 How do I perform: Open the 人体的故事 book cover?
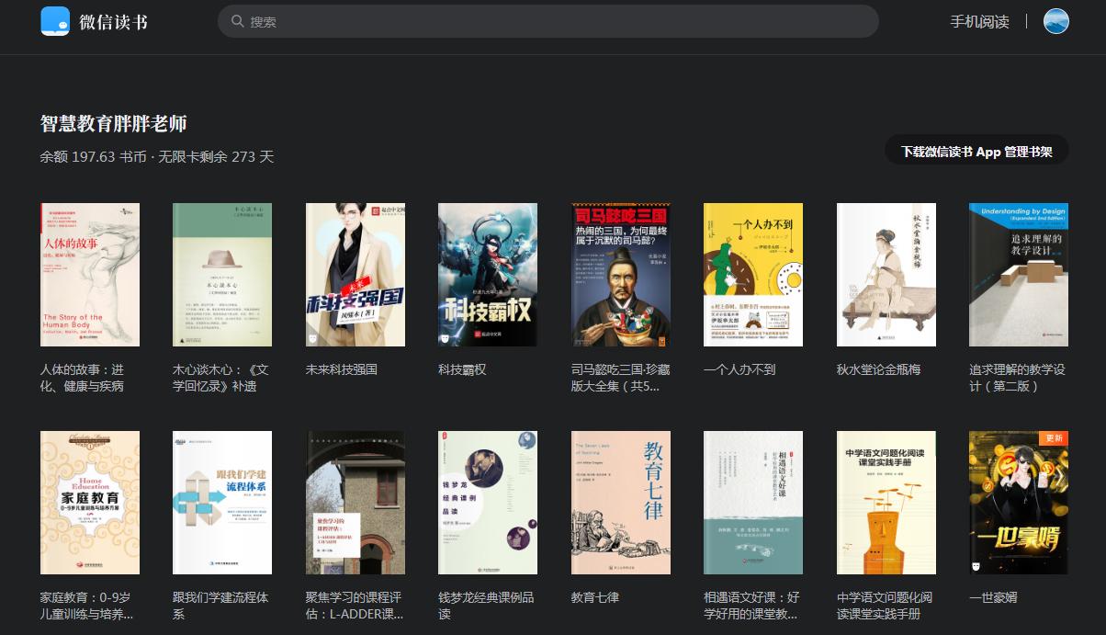click(90, 274)
